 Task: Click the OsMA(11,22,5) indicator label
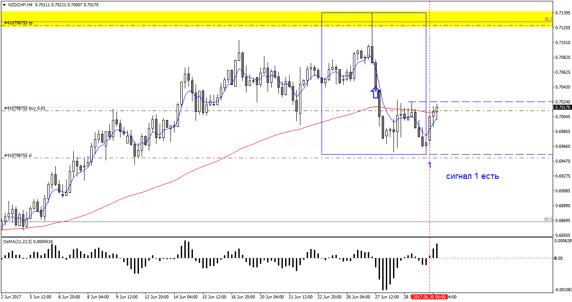(28, 241)
